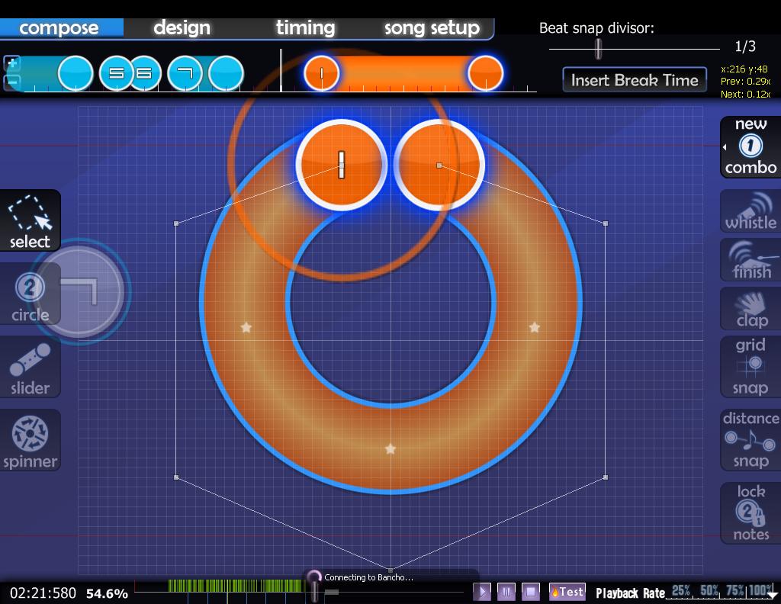Click the 54.6% song progress text
The width and height of the screenshot is (781, 604).
pos(107,593)
